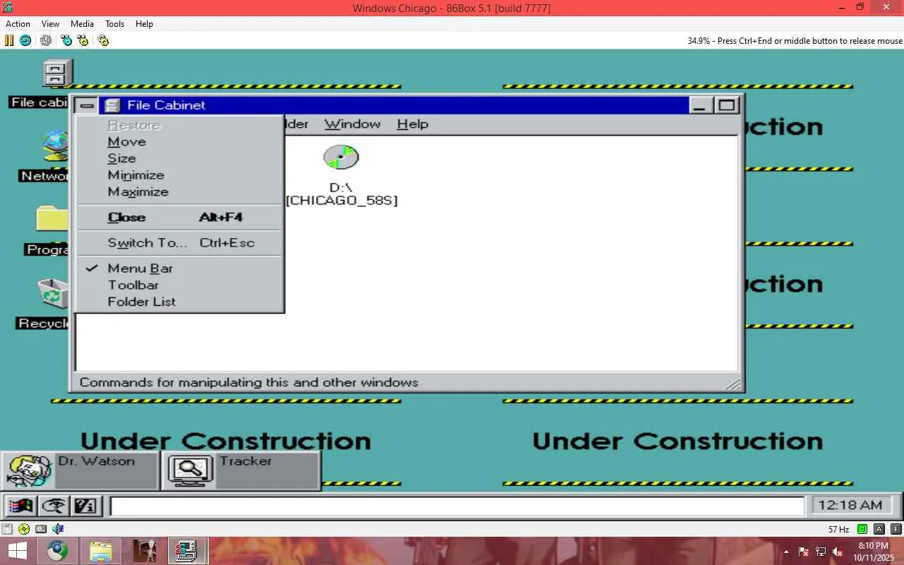This screenshot has height=565, width=904.
Task: Click the status bar text 'Commands for manipulating'
Action: point(249,383)
